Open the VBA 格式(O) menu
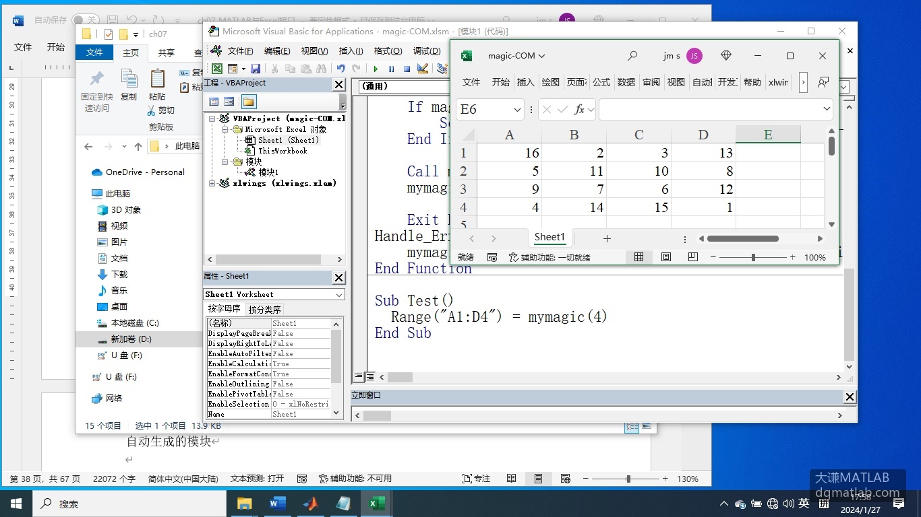Screen dimensions: 921x517 click(x=388, y=51)
